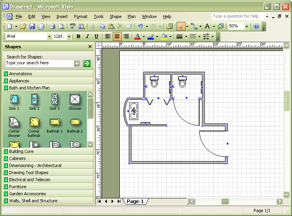Viewport: 292px width, 216px height.
Task: Pick the Corner shower shape
Action: coord(14,127)
